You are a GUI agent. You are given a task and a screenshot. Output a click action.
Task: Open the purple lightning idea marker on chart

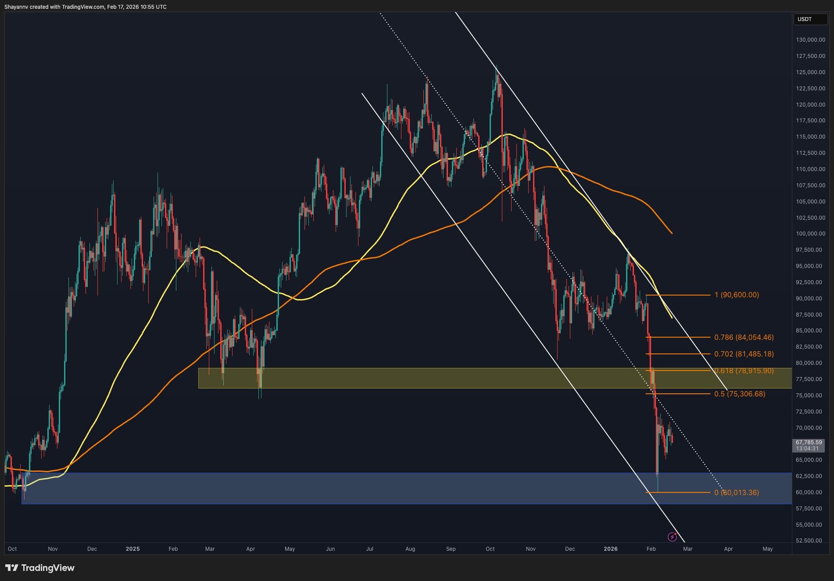[673, 537]
